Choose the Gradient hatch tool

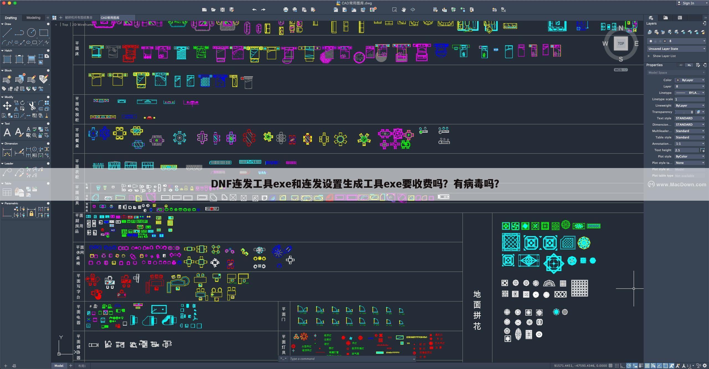pos(31,59)
